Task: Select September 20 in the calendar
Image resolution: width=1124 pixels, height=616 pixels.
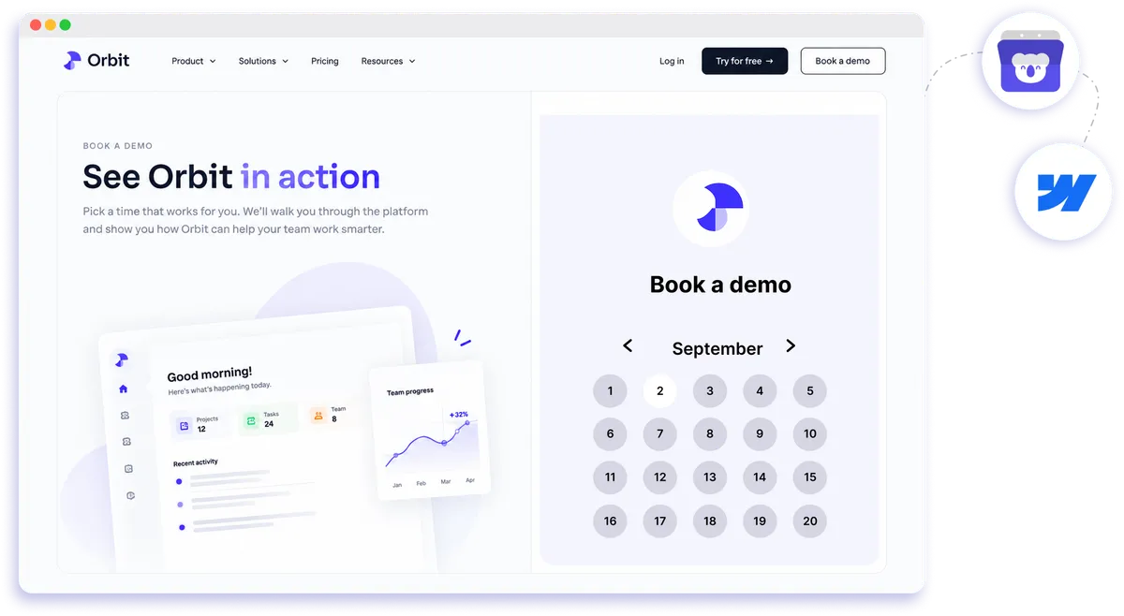Action: click(x=810, y=521)
